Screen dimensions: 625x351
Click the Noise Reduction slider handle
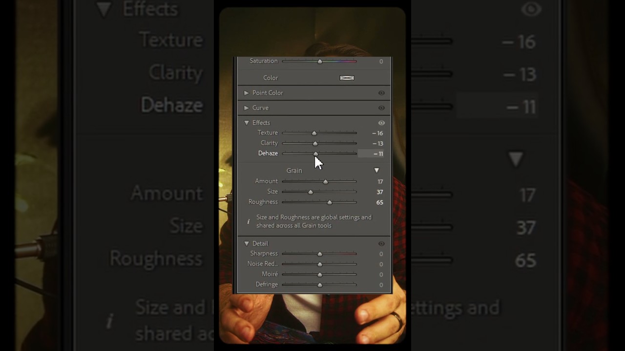click(x=320, y=264)
